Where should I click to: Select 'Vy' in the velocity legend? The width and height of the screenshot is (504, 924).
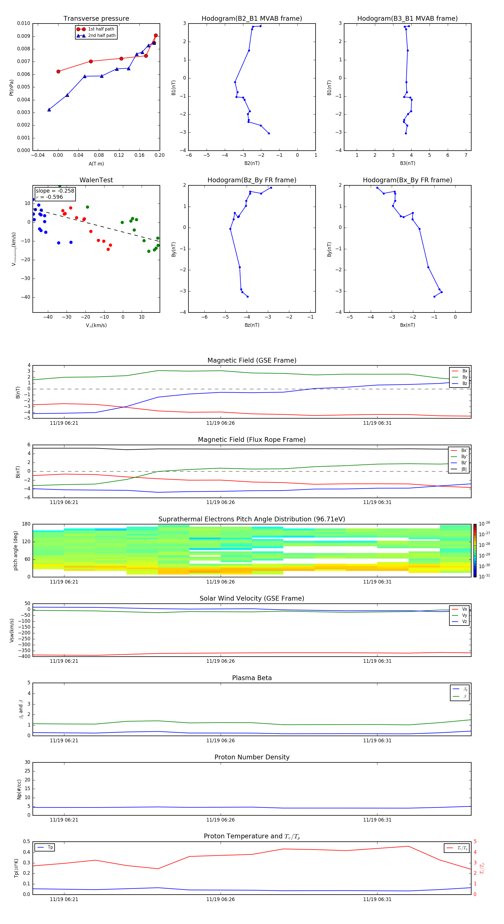pos(459,615)
